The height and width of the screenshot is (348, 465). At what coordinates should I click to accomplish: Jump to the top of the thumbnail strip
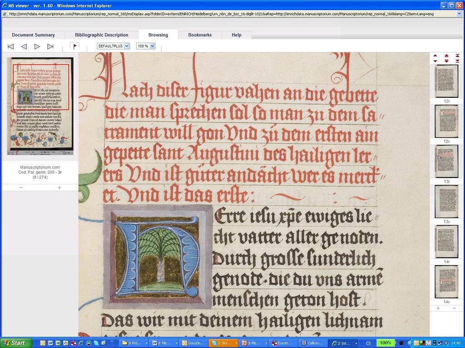(x=458, y=56)
